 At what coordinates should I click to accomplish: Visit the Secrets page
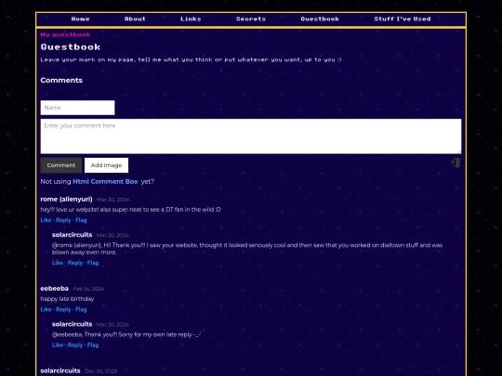click(251, 19)
